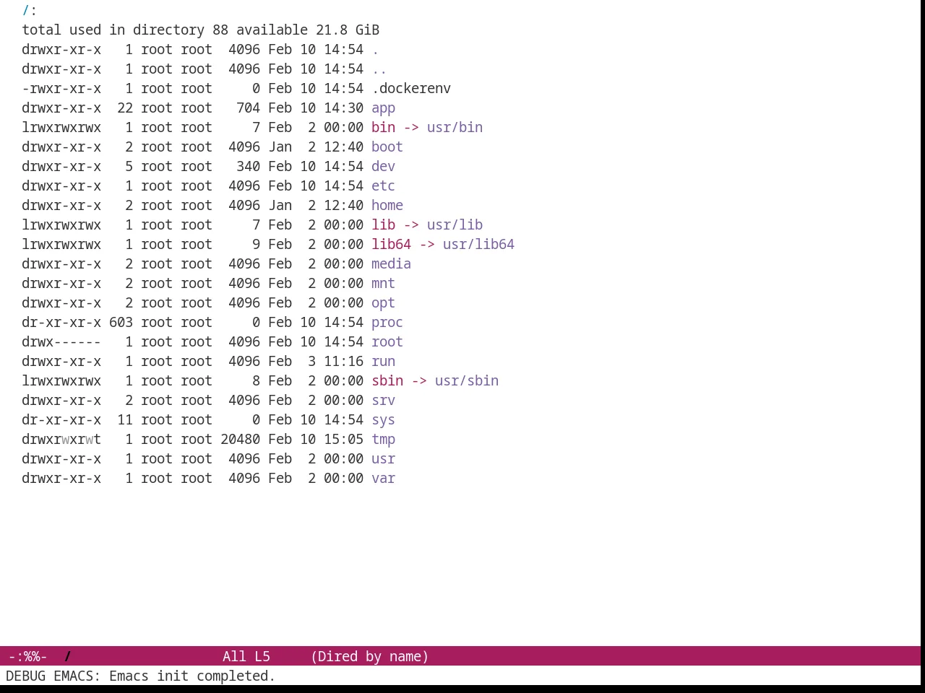Click link count 11 in sys row
Image resolution: width=925 pixels, height=693 pixels.
click(125, 419)
